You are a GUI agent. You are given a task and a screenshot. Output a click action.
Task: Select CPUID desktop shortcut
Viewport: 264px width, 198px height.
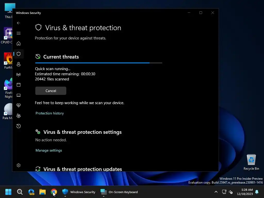click(x=7, y=36)
